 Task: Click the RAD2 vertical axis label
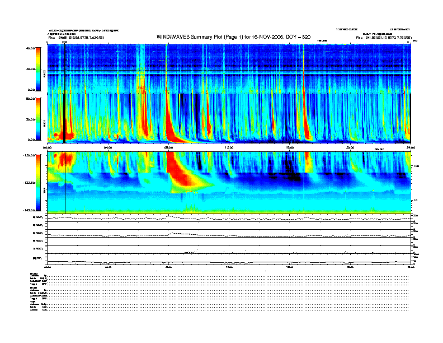tap(44, 73)
